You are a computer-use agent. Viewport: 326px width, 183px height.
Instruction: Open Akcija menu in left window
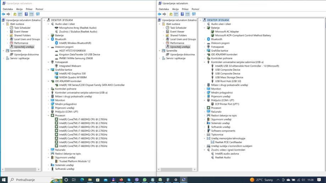click(x=20, y=9)
